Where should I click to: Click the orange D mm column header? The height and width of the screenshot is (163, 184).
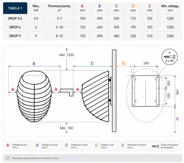(133, 8)
